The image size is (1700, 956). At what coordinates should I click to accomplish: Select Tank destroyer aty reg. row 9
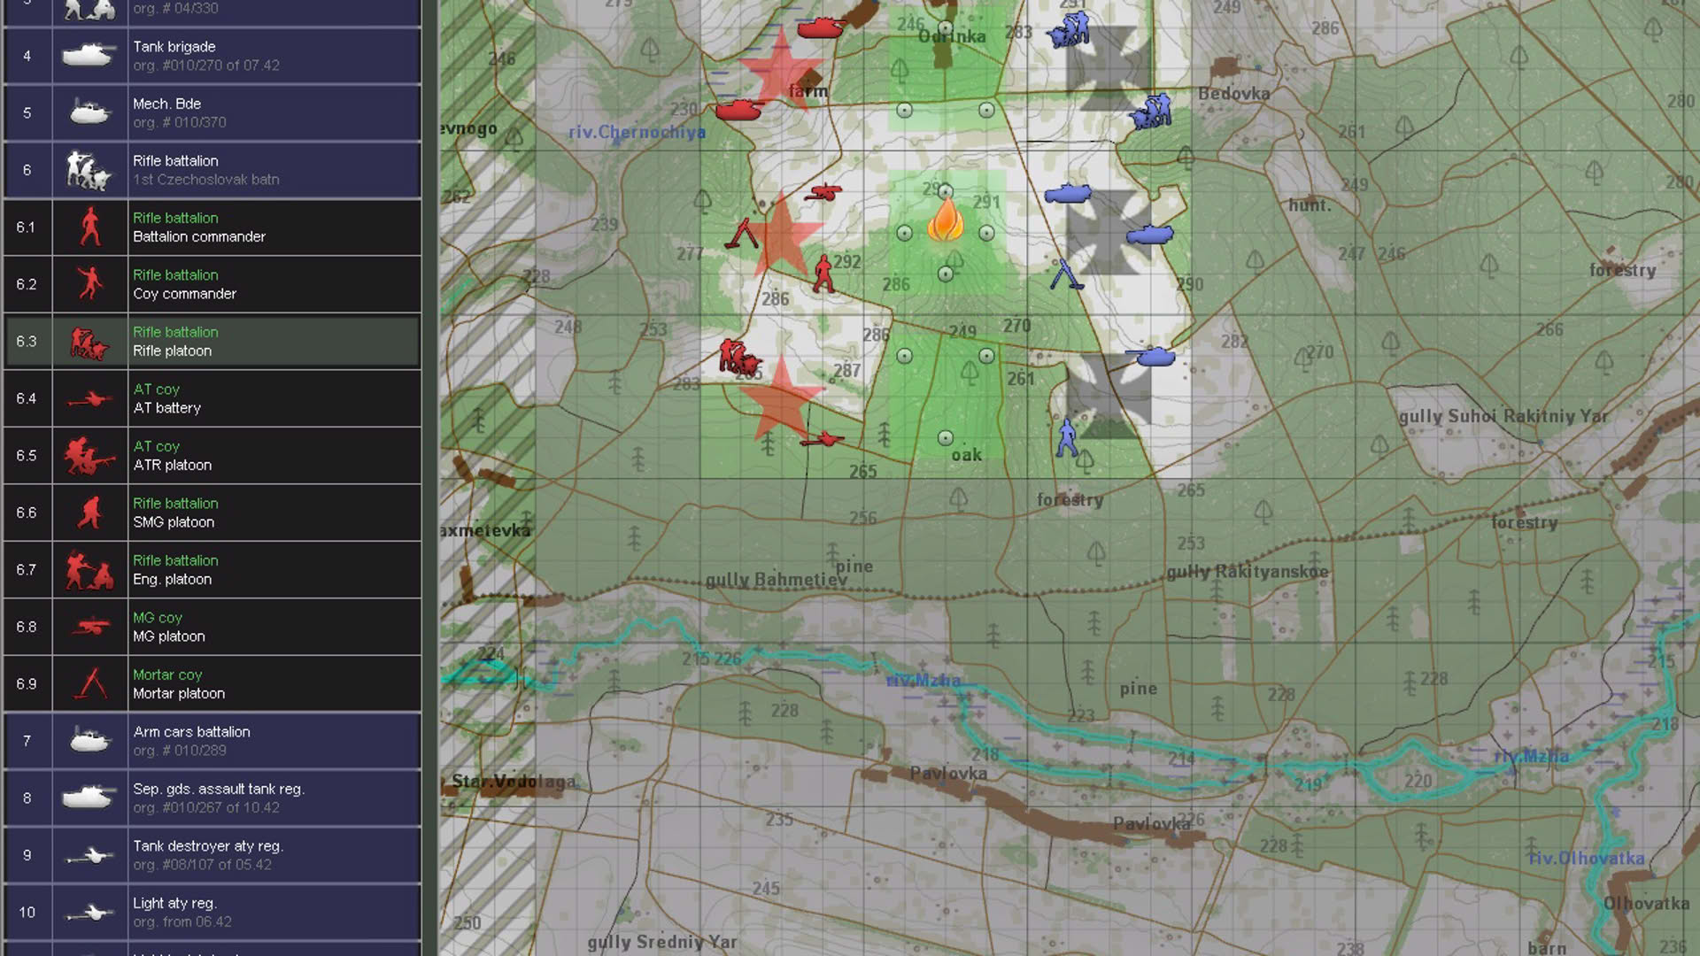[x=212, y=855]
